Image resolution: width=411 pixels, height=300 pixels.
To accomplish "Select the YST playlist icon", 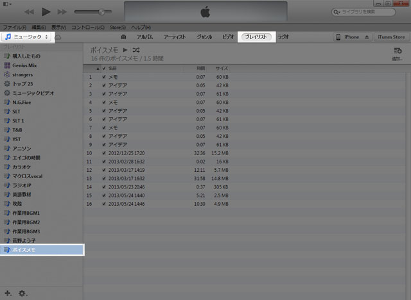I will 7,139.
